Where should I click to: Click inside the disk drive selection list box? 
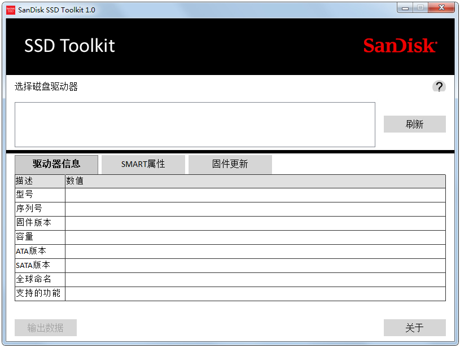[x=195, y=125]
